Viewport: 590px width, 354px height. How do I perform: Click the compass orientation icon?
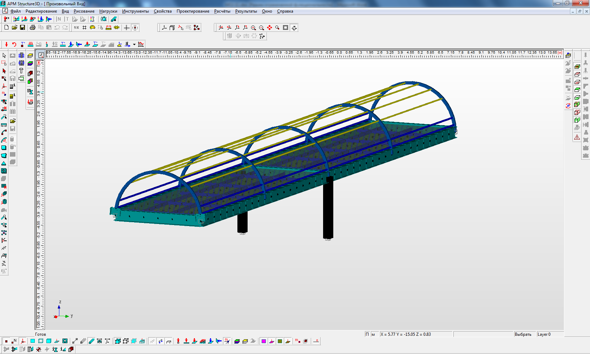(135, 27)
